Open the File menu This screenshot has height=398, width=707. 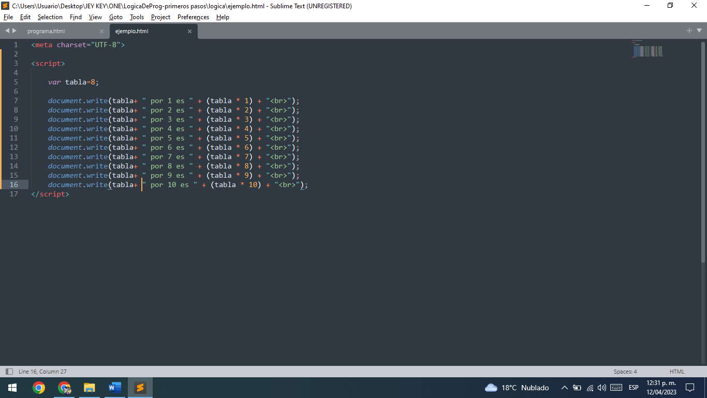pyautogui.click(x=8, y=17)
